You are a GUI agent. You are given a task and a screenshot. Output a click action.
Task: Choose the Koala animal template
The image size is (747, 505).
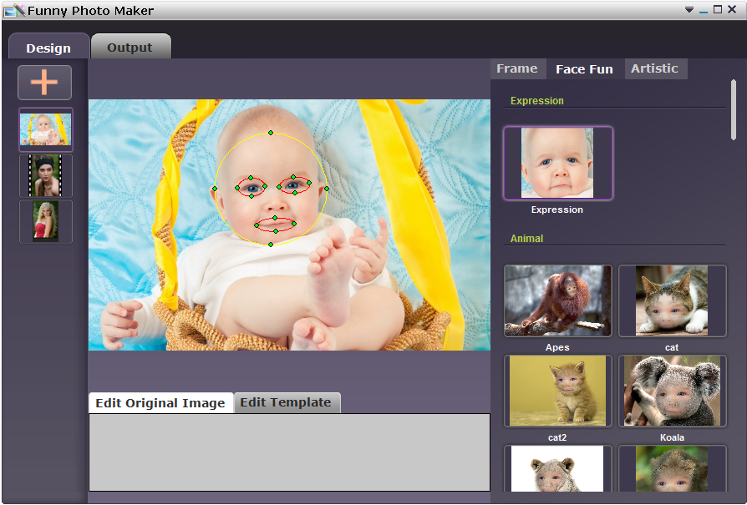672,391
